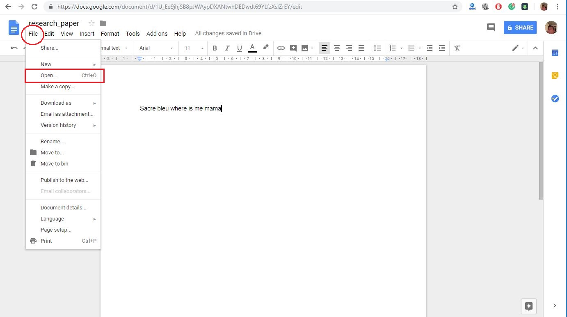Select left align

(325, 48)
